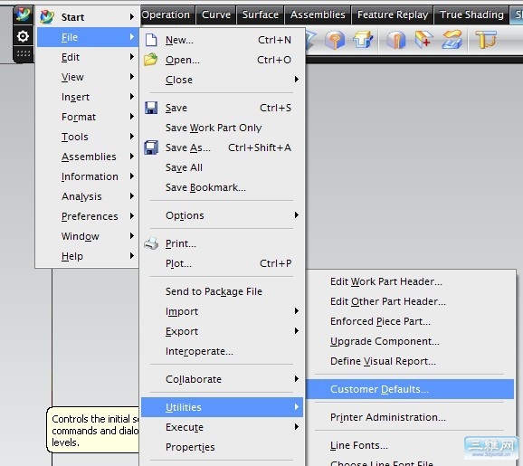Expand the Collaborate submenu
523x466 pixels.
coord(222,379)
